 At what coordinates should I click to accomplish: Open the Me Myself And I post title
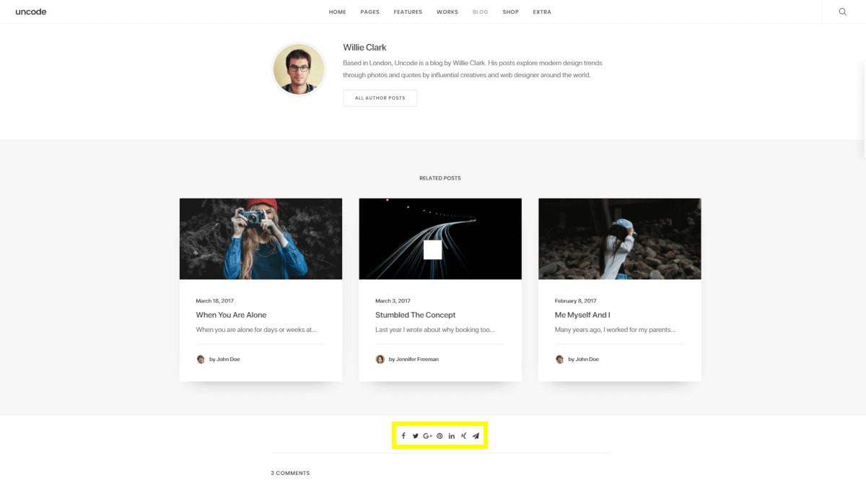pyautogui.click(x=582, y=315)
